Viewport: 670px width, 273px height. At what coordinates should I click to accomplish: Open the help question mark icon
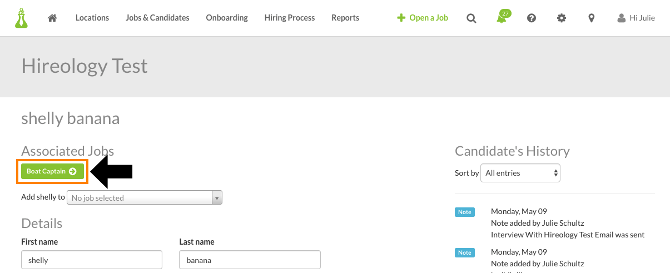(532, 18)
